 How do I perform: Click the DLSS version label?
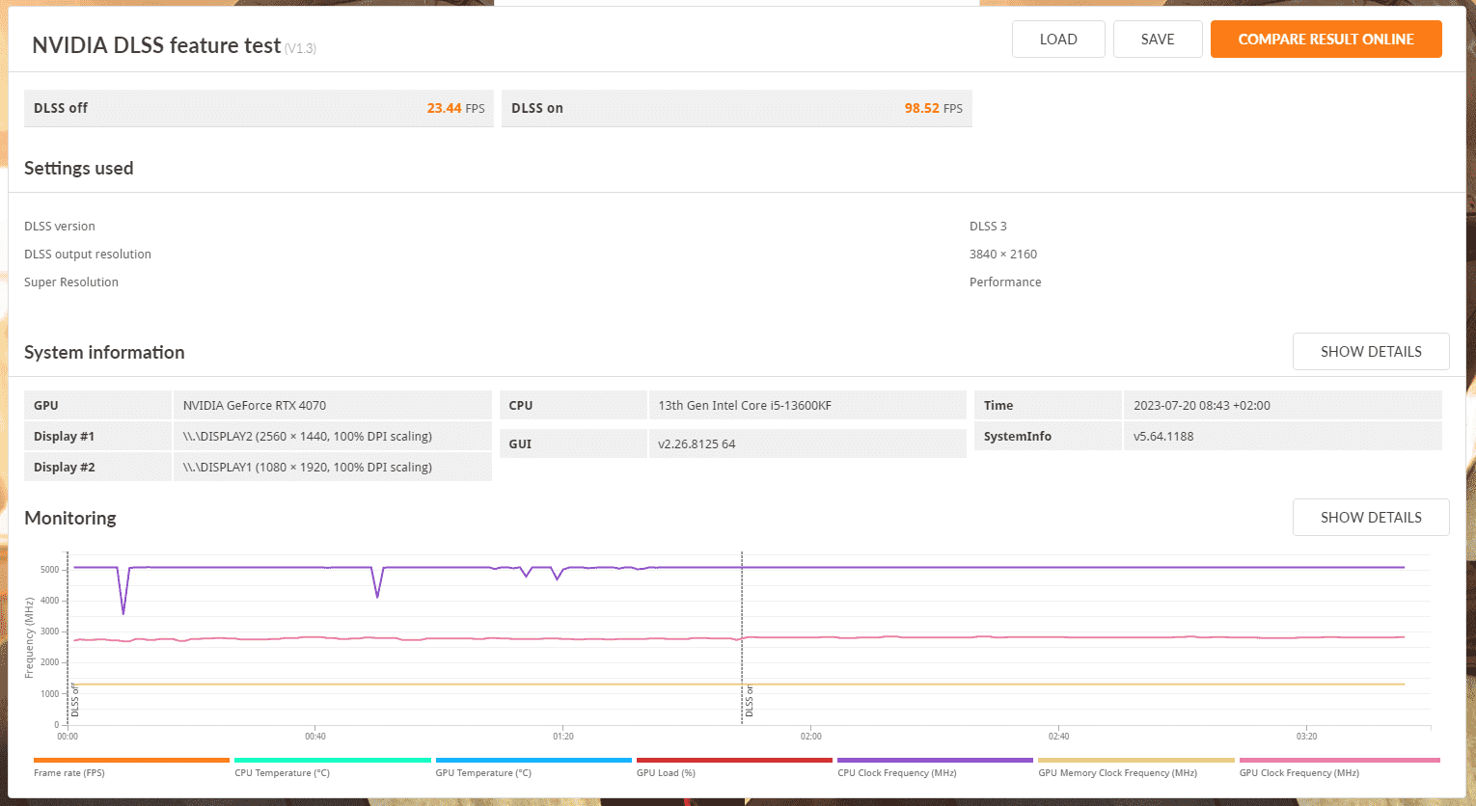(x=60, y=227)
